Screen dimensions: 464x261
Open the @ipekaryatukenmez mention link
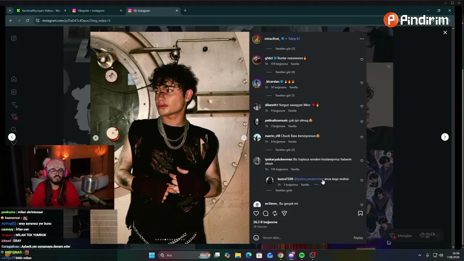(309, 179)
